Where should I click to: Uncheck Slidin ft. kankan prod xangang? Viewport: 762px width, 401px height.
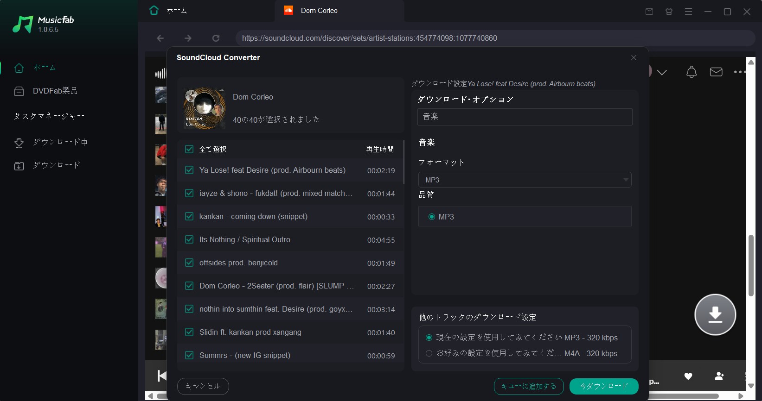tap(189, 332)
